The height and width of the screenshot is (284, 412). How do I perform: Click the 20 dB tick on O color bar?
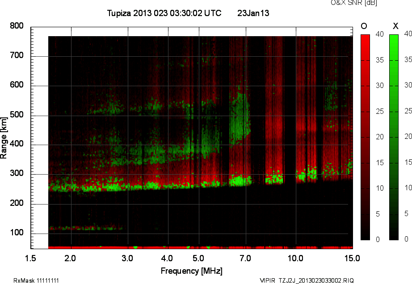380,137
